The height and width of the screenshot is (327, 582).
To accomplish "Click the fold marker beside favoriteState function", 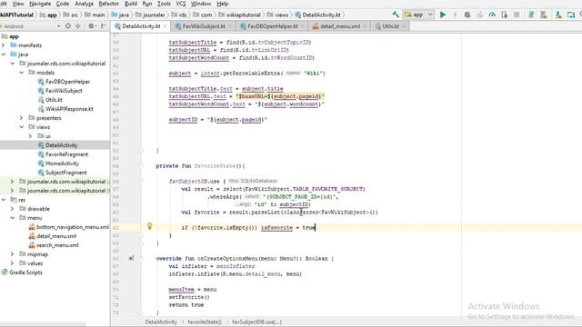I will (x=141, y=165).
